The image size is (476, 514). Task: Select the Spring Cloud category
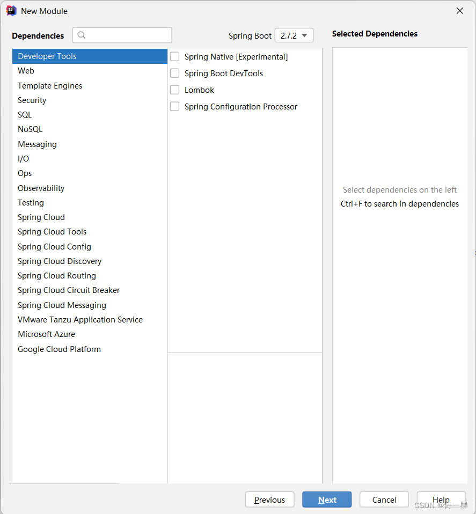(90, 217)
